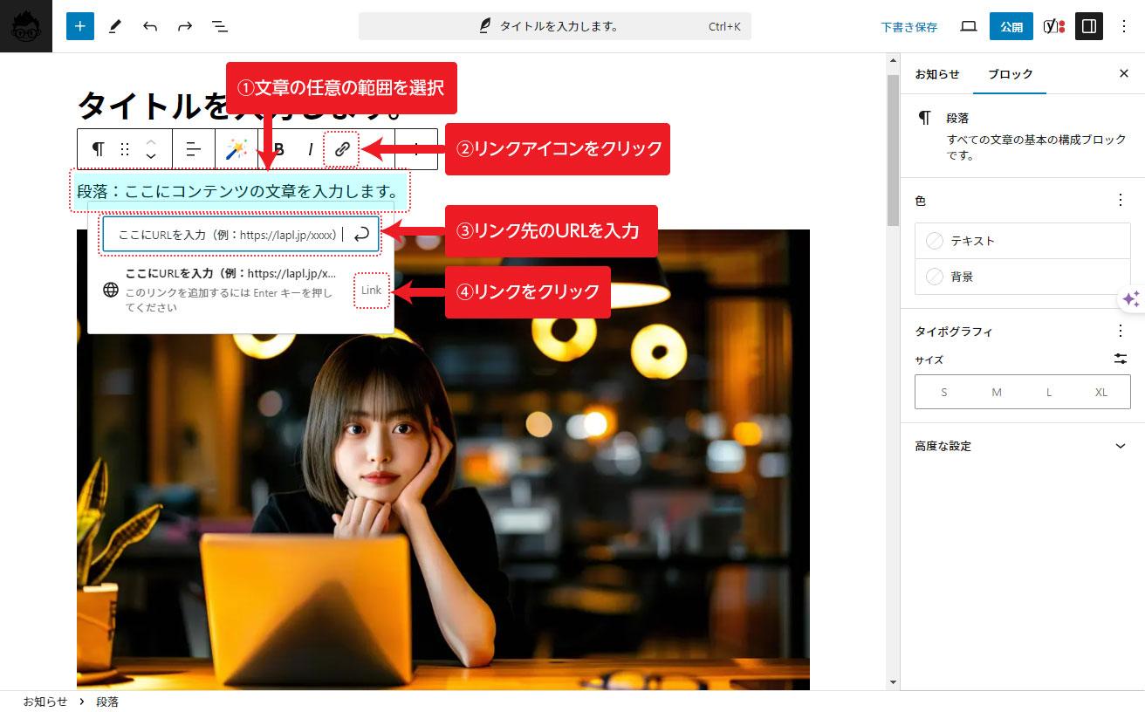The height and width of the screenshot is (712, 1145).
Task: Switch to the ブロック tab
Action: [x=1010, y=74]
